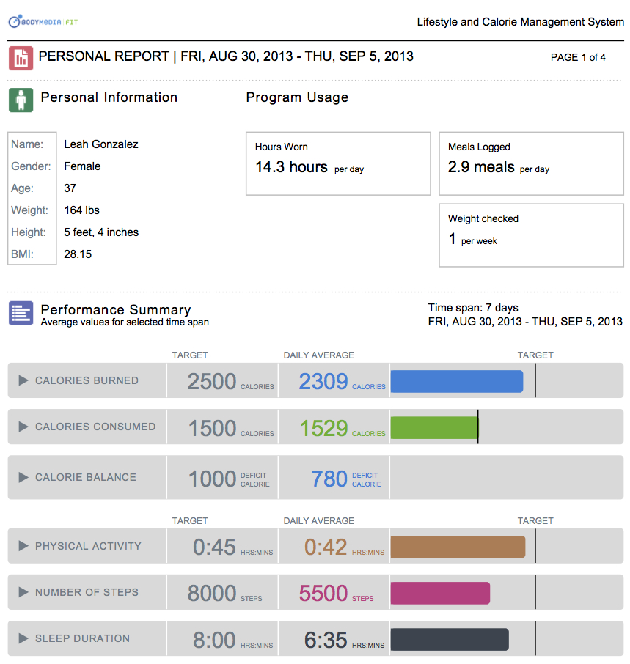The height and width of the screenshot is (664, 630).
Task: Expand the Calories Burned row
Action: [23, 380]
